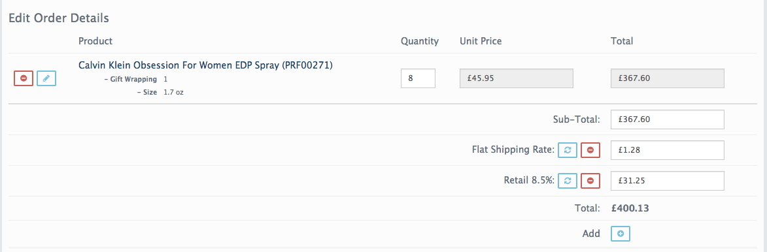Edit the product with the pencil icon

pyautogui.click(x=46, y=78)
